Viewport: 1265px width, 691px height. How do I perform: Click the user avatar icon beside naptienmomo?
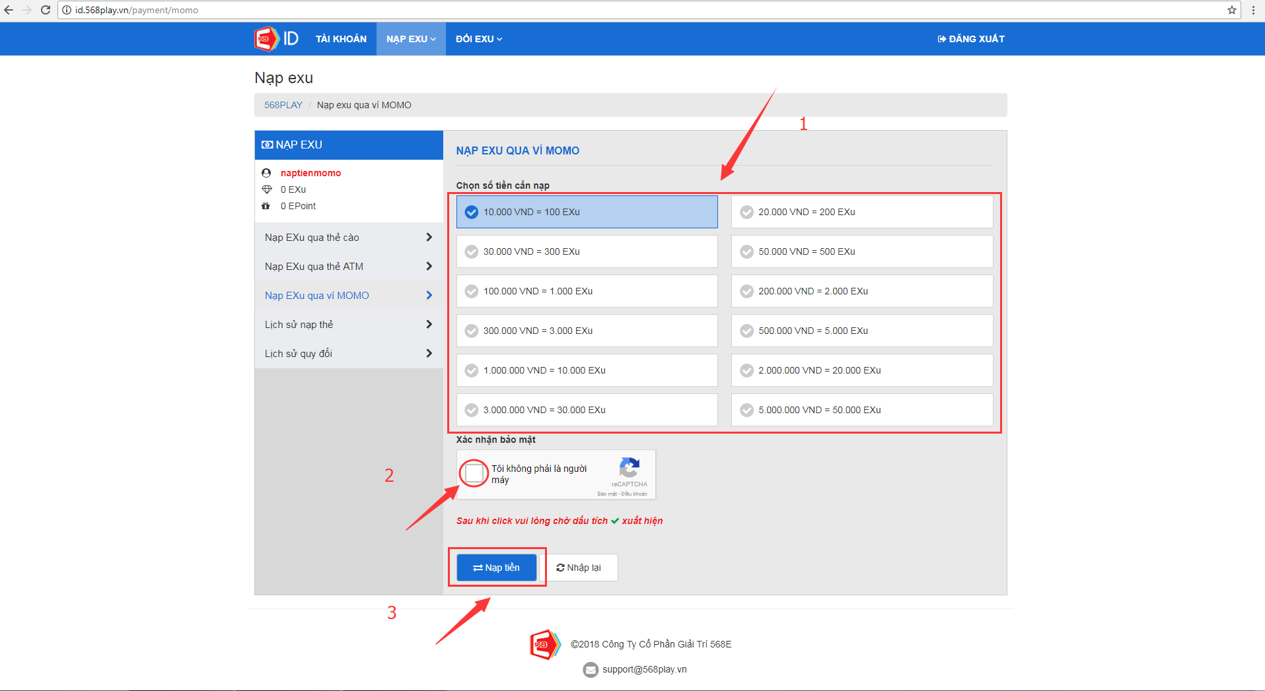tap(266, 173)
